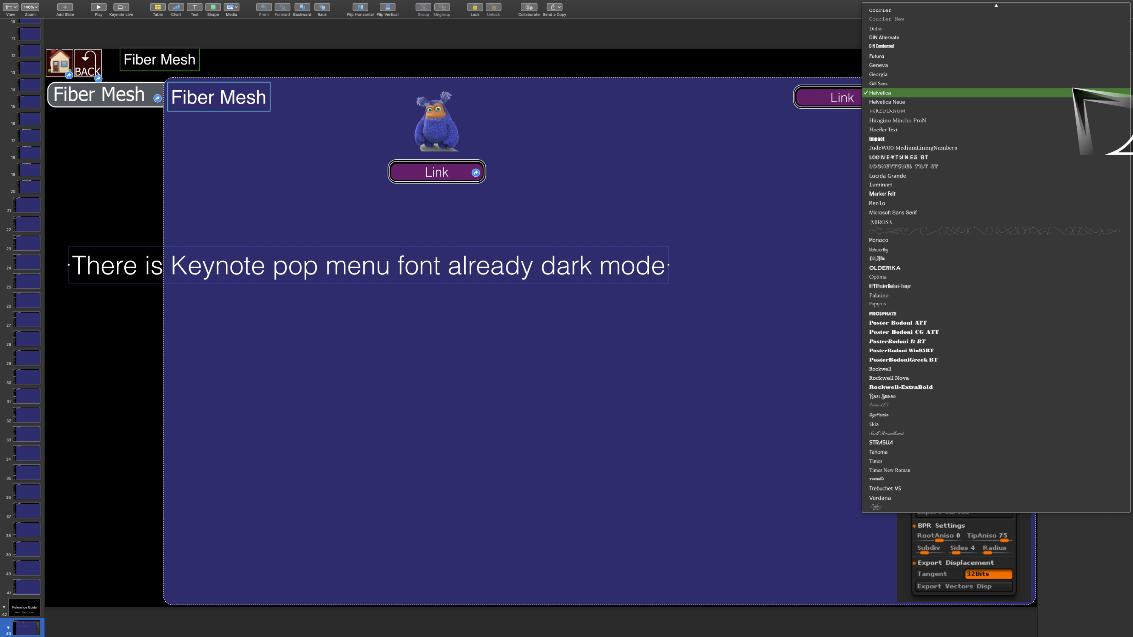Add a Text box from the toolbar
1133x637 pixels.
[x=194, y=7]
